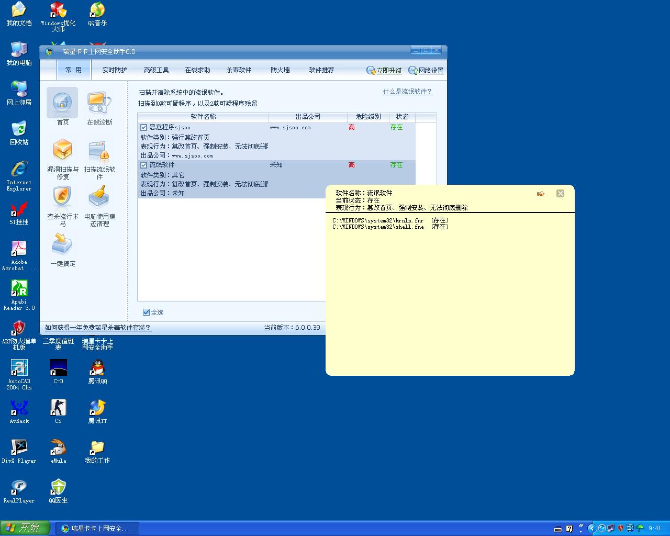This screenshot has width=670, height=536.
Task: Open QQ音乐 desktop shortcut
Action: click(x=97, y=14)
